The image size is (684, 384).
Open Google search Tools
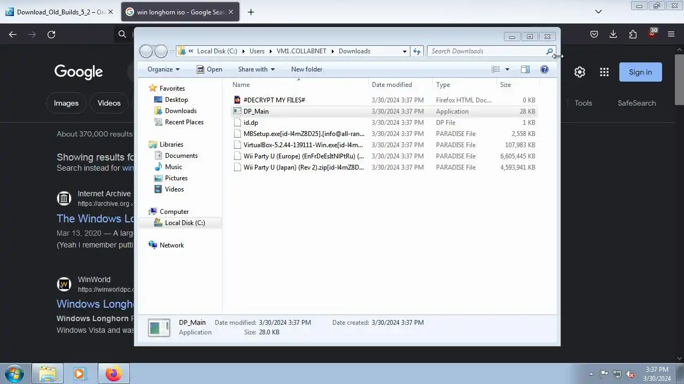(583, 103)
